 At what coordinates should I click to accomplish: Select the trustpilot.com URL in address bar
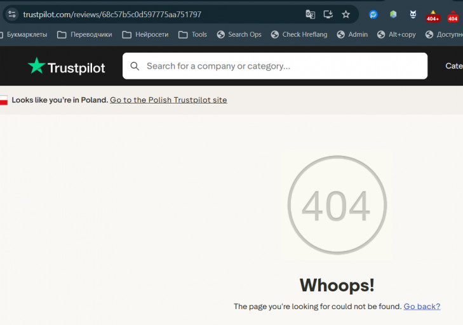coord(112,15)
